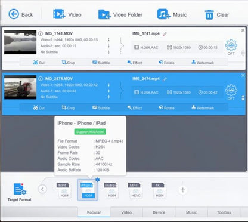Open the Target Format settings

point(20,192)
